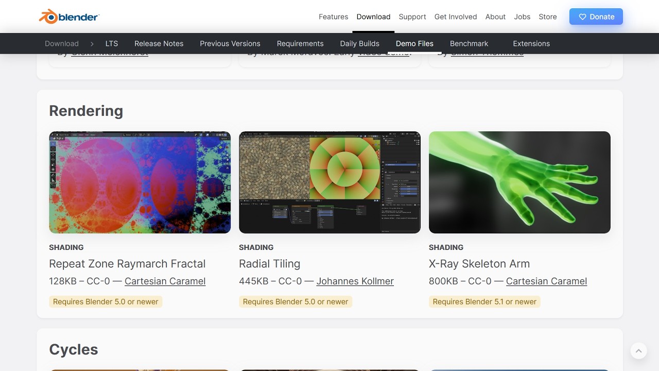The image size is (659, 371).
Task: Click the heart icon in Donate button
Action: click(583, 17)
